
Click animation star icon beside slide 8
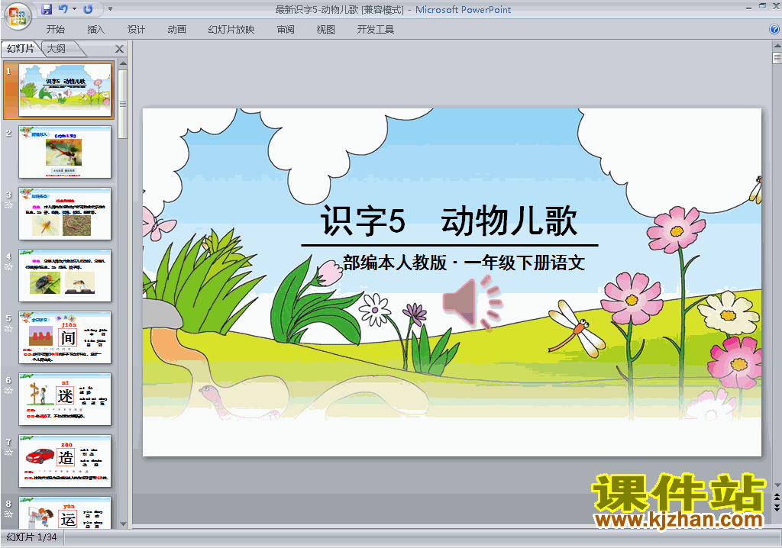pyautogui.click(x=8, y=514)
